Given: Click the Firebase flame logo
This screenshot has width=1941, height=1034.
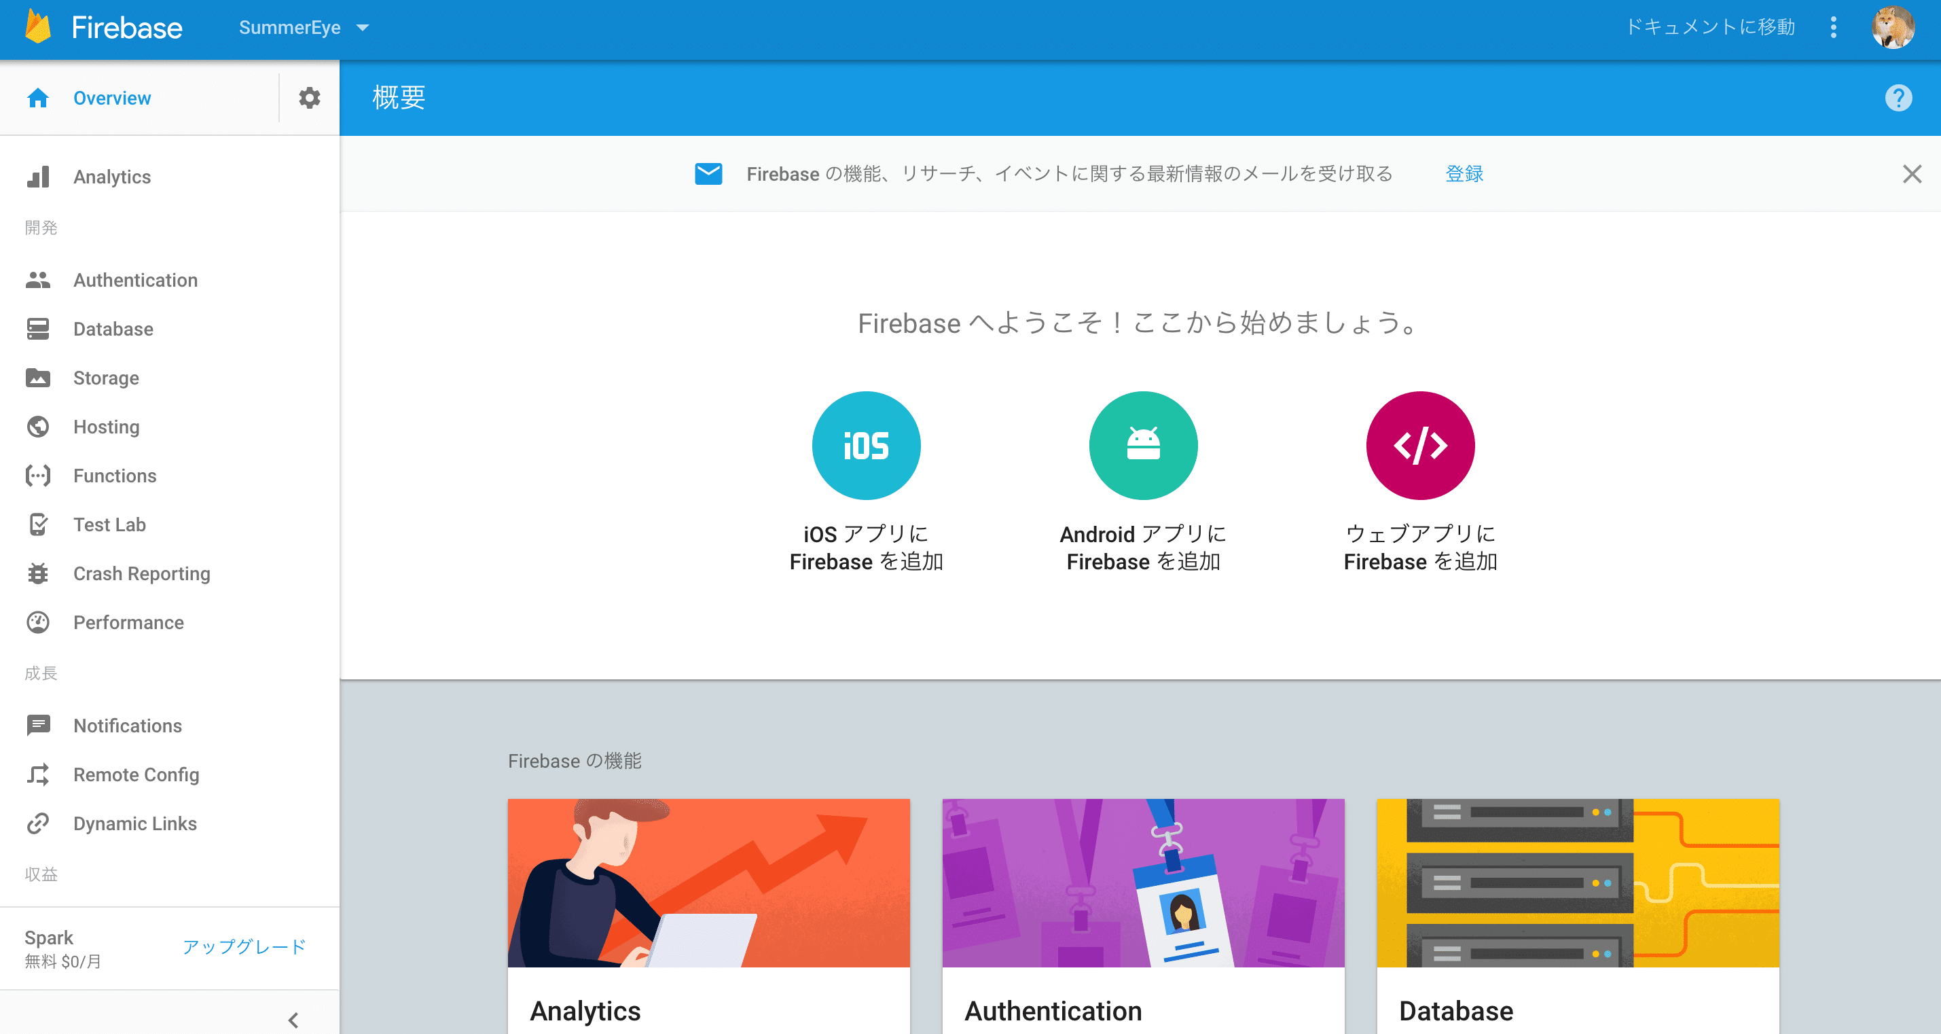Looking at the screenshot, I should click(x=37, y=27).
